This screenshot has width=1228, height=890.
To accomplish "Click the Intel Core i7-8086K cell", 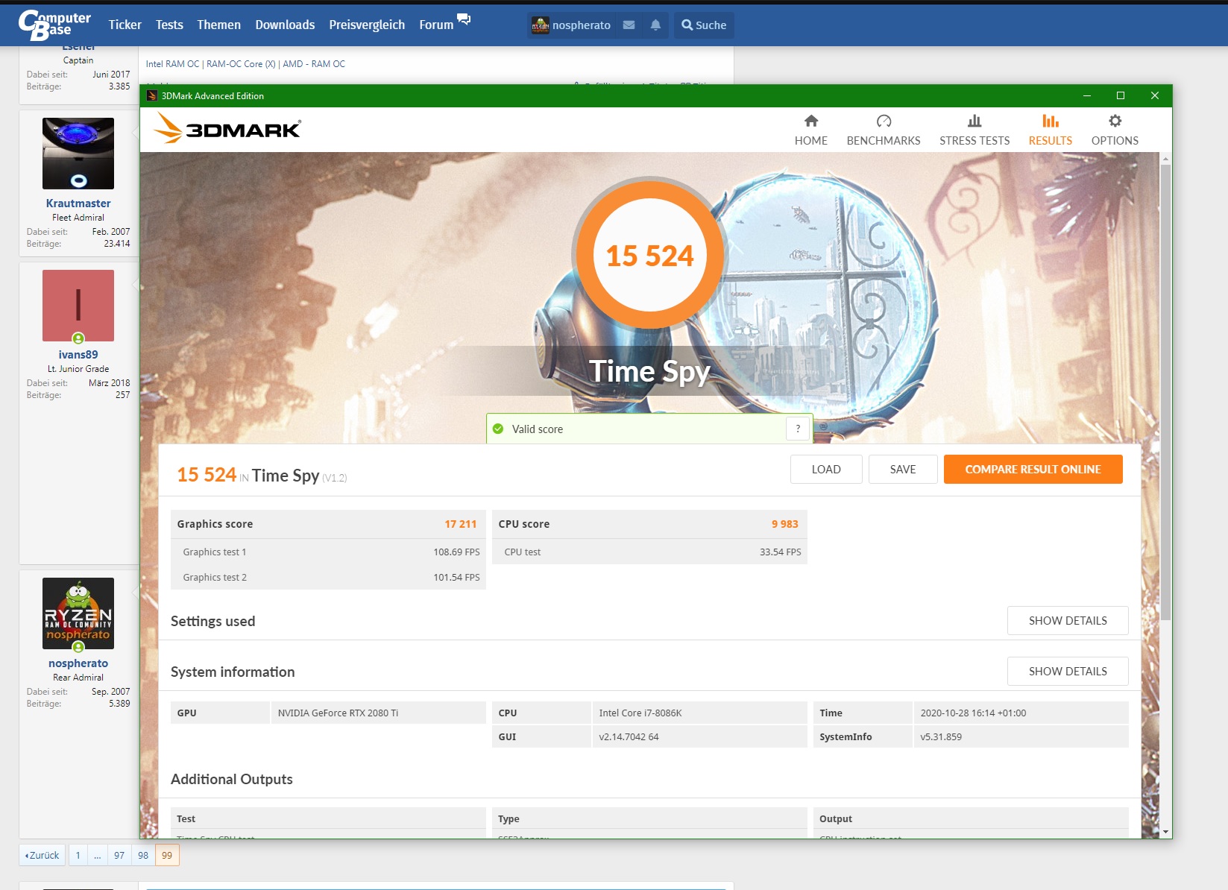I will [699, 713].
